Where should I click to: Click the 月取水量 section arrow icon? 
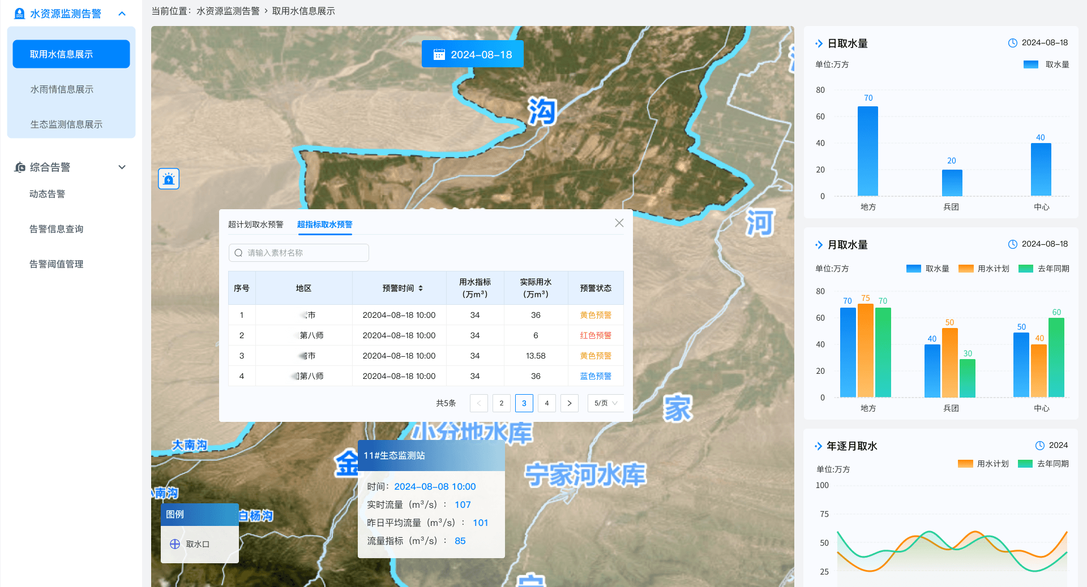click(819, 245)
